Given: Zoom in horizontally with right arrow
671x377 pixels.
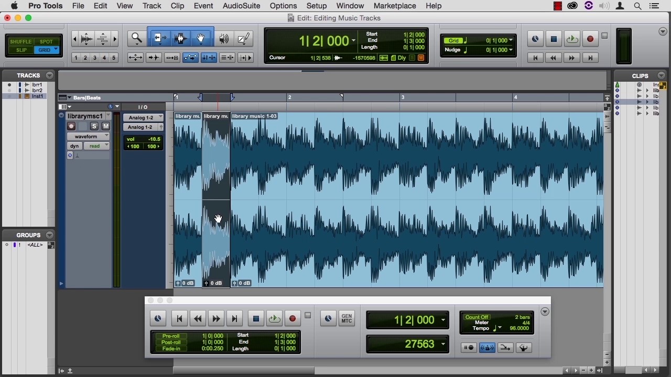Looking at the screenshot, I should [x=115, y=38].
